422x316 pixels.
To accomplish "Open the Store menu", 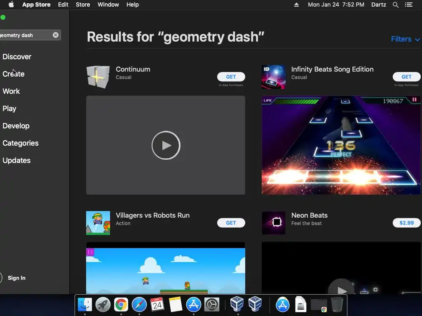I will [x=83, y=5].
